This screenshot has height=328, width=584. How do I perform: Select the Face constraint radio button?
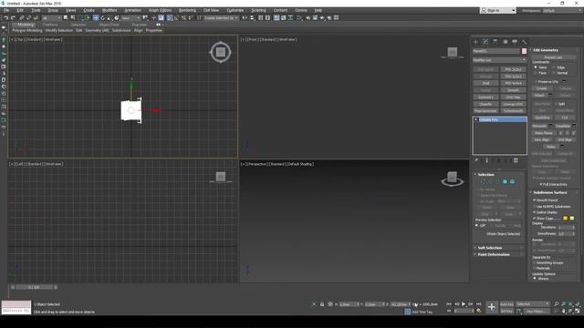[536, 73]
